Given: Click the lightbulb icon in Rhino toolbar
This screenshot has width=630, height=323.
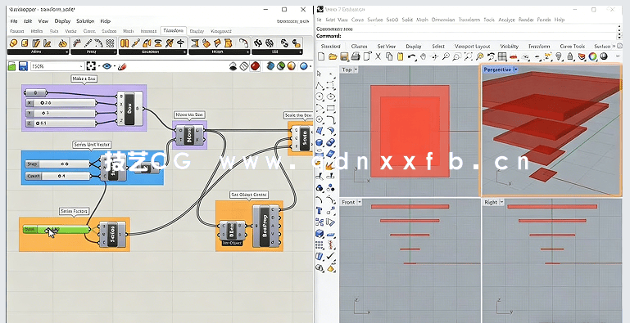Looking at the screenshot, I should [x=559, y=56].
